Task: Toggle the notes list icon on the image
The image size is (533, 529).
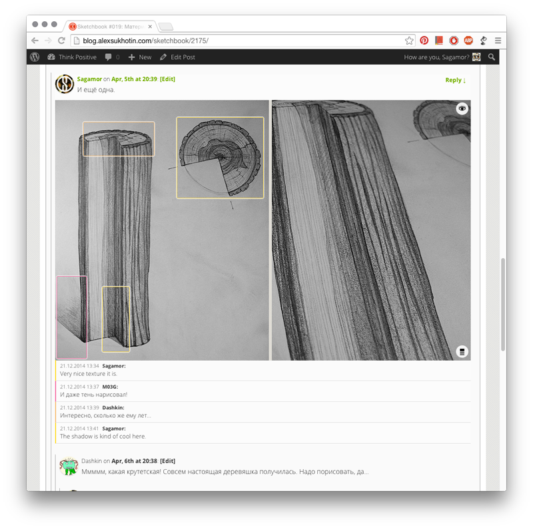Action: (x=462, y=352)
